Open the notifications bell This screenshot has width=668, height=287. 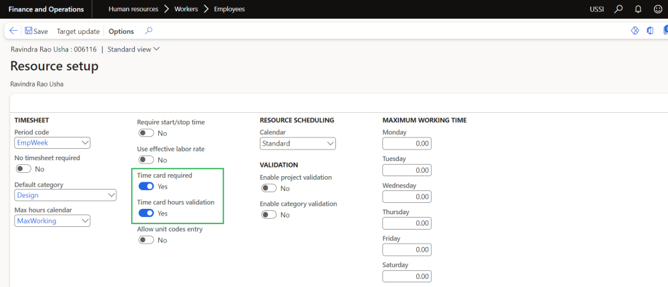[638, 9]
